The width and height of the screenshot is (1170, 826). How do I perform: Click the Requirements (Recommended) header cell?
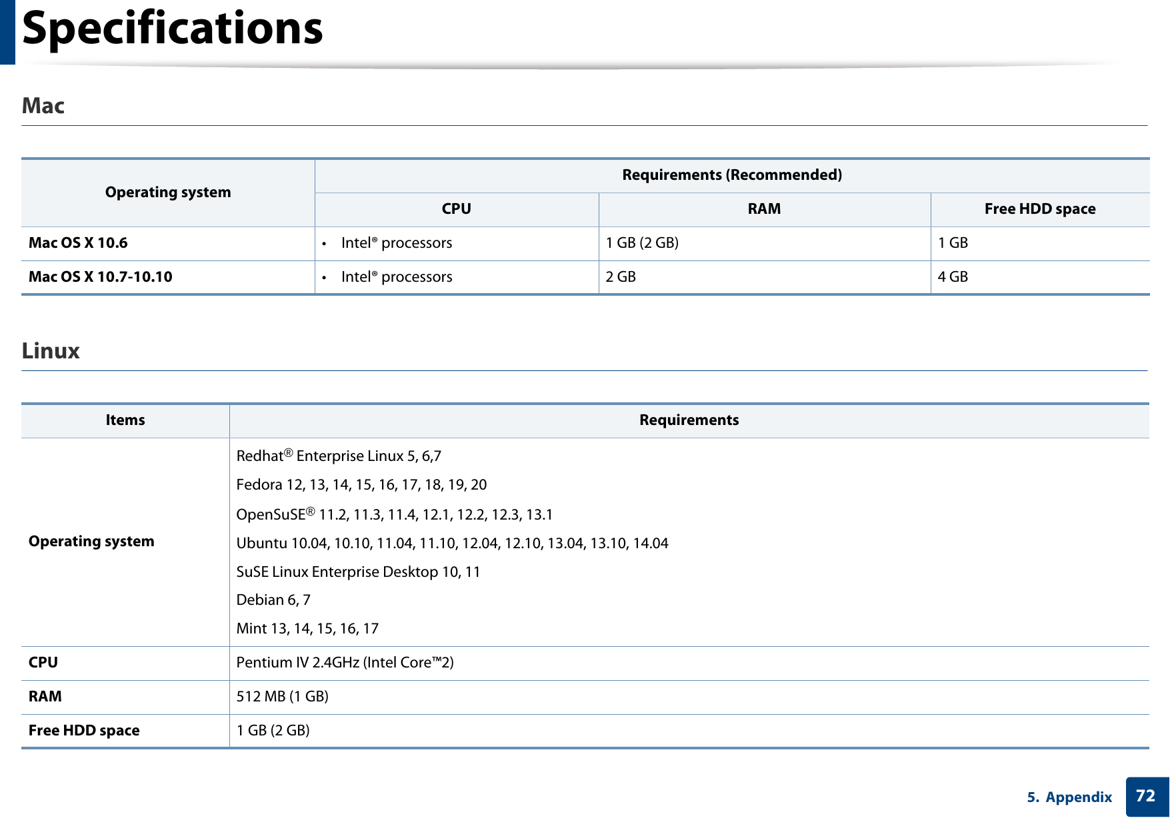point(731,175)
